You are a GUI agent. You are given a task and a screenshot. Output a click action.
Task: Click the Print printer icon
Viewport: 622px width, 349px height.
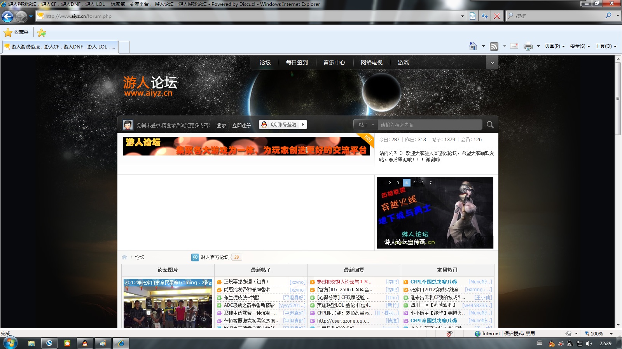528,46
